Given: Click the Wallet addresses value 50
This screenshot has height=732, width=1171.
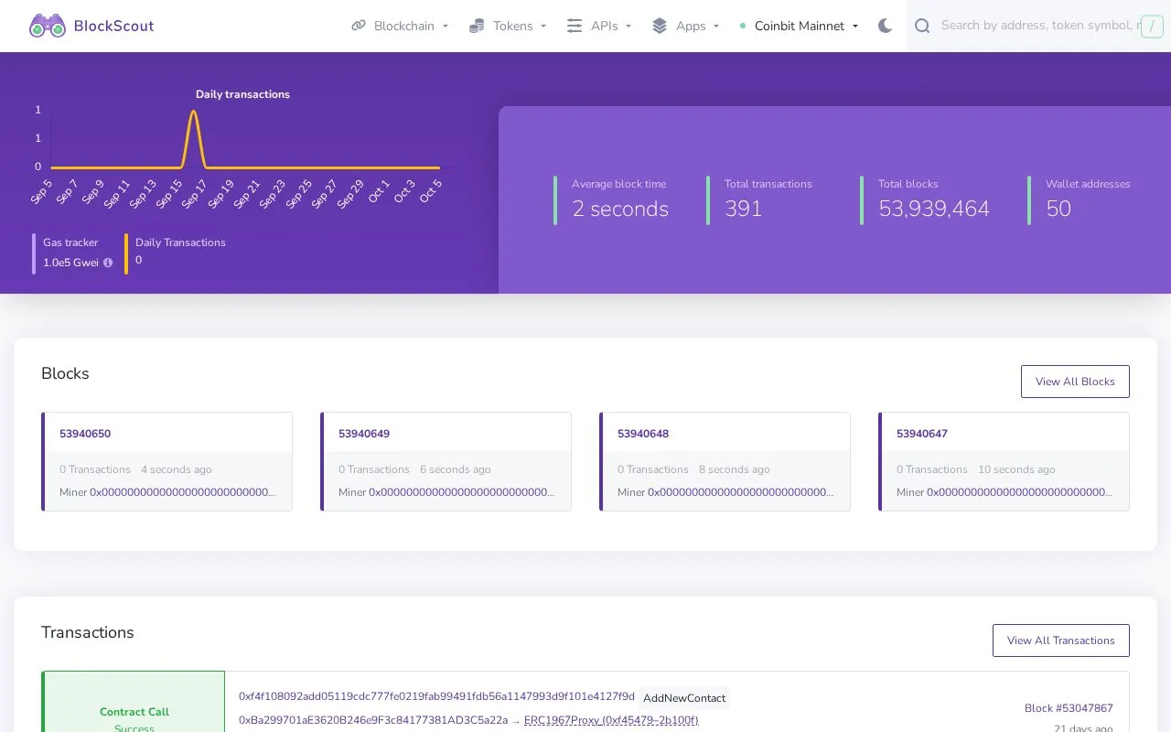Looking at the screenshot, I should (x=1058, y=209).
